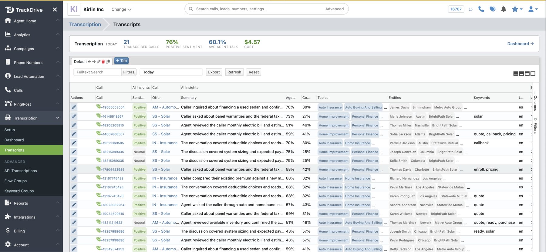Edit the +19521369505 call row
The image size is (546, 252).
(x=74, y=143)
